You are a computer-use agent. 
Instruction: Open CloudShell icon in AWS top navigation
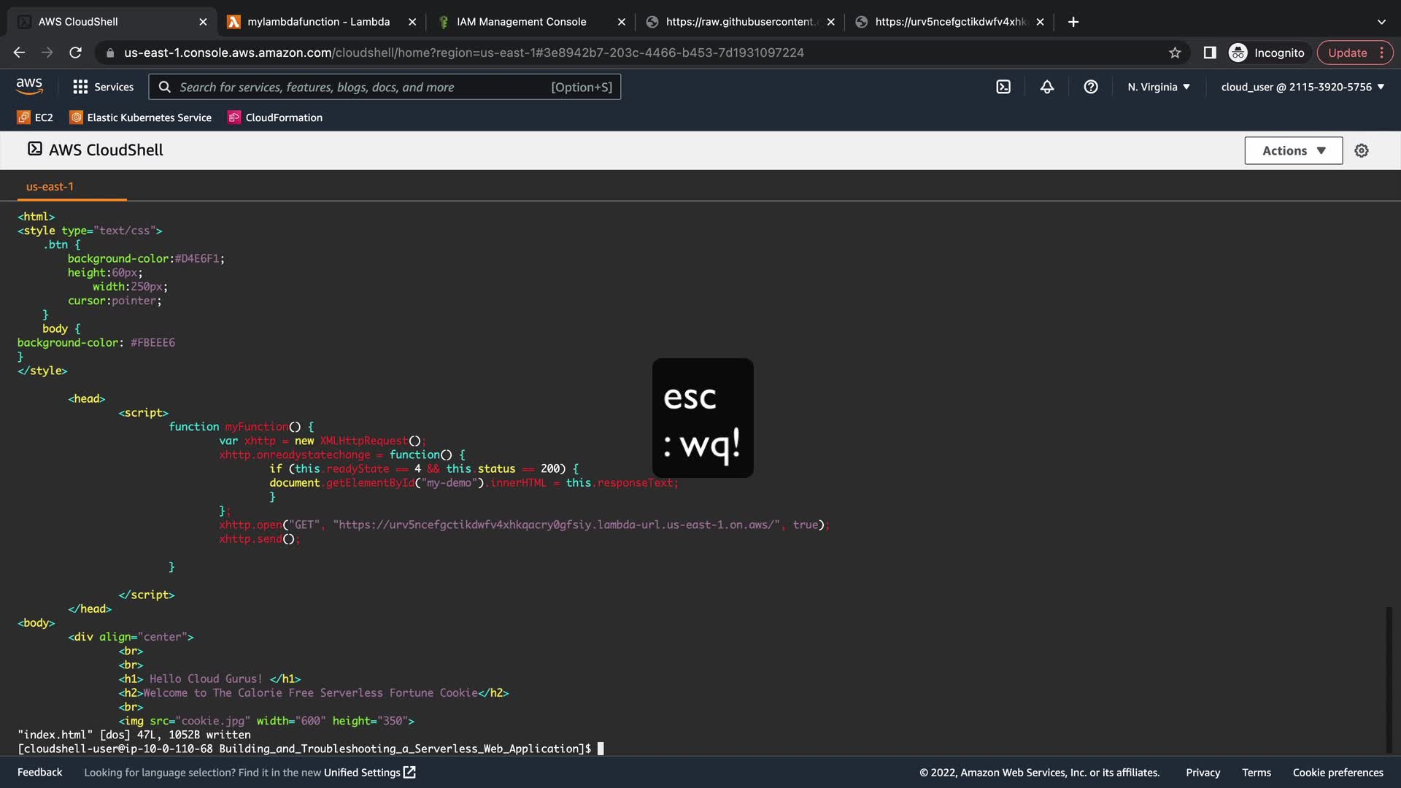[x=1003, y=87]
